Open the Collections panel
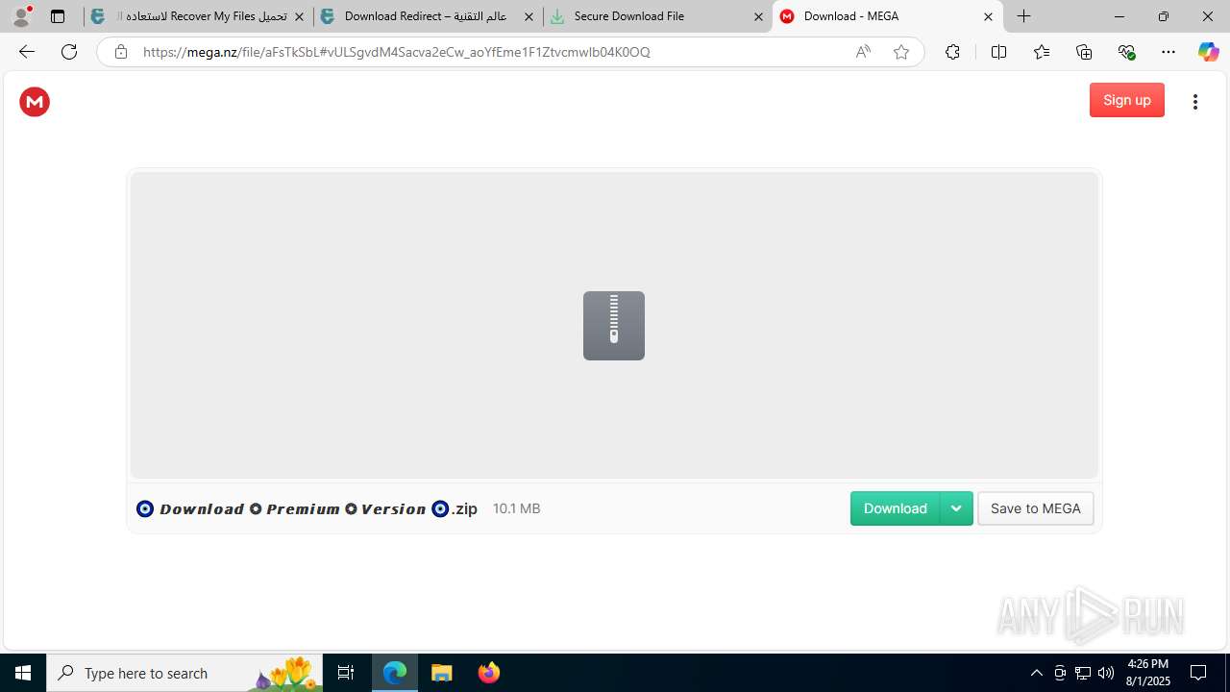The width and height of the screenshot is (1230, 692). pyautogui.click(x=1084, y=52)
